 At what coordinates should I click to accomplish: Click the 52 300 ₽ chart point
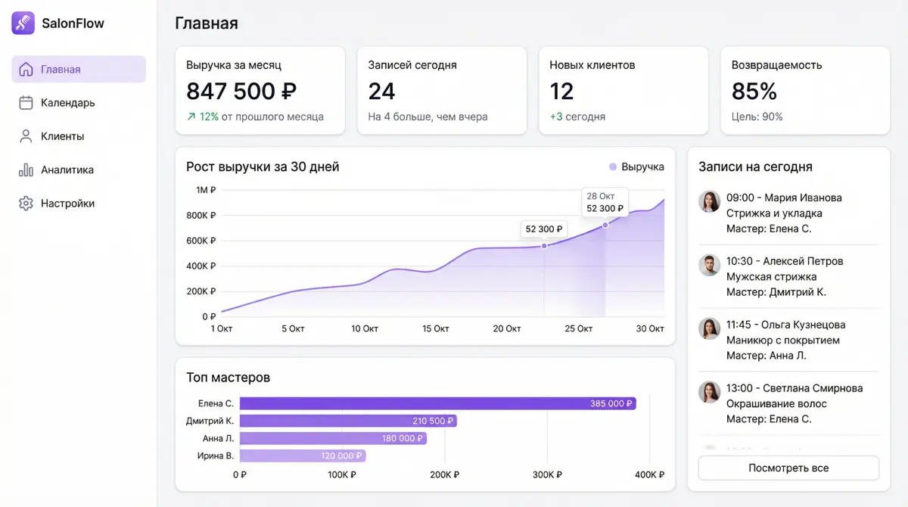pyautogui.click(x=544, y=246)
